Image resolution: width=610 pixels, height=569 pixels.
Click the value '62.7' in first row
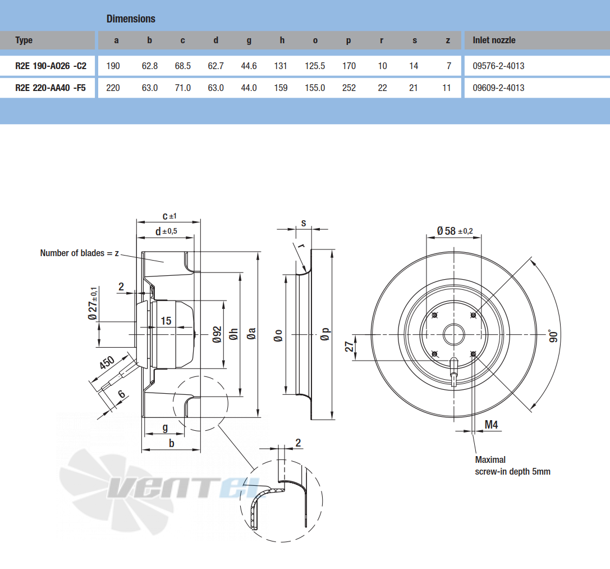point(216,66)
